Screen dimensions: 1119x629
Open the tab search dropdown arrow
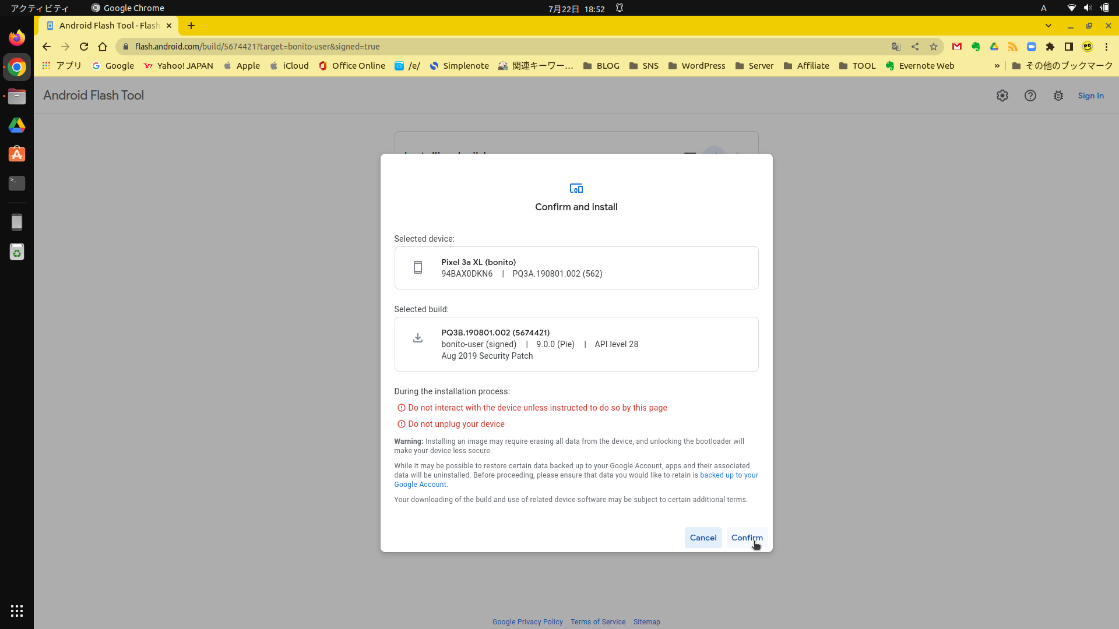click(1048, 26)
